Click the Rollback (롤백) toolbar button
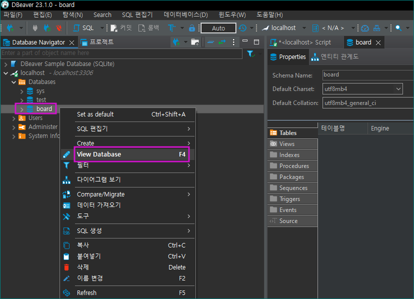414x299 pixels. (x=149, y=28)
